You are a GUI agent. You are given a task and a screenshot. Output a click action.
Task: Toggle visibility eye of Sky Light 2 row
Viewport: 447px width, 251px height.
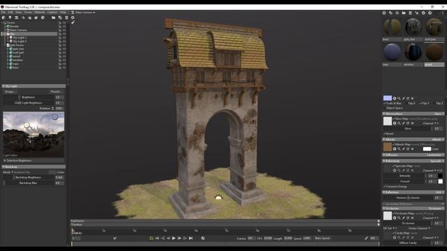[64, 41]
